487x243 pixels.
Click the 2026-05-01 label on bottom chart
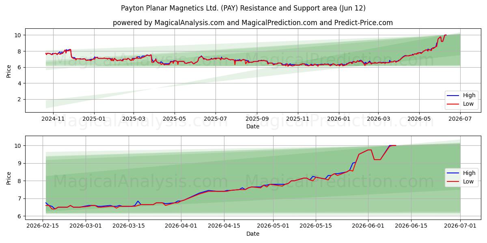tap(273, 226)
